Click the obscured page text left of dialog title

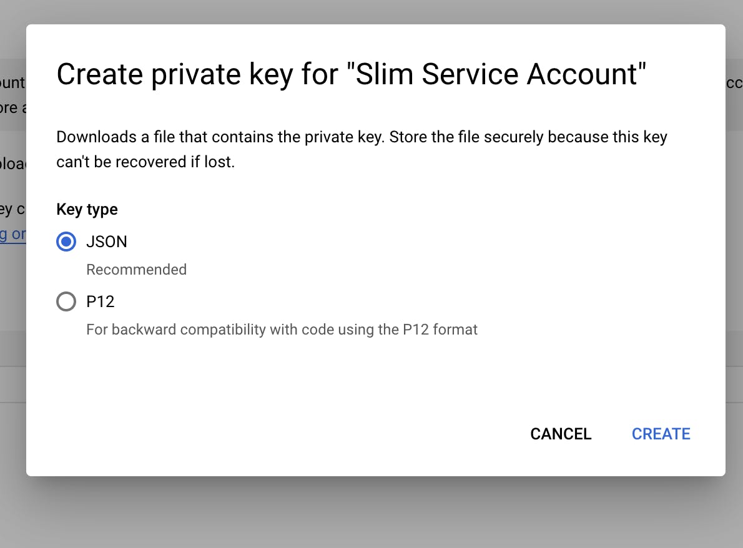[x=12, y=82]
